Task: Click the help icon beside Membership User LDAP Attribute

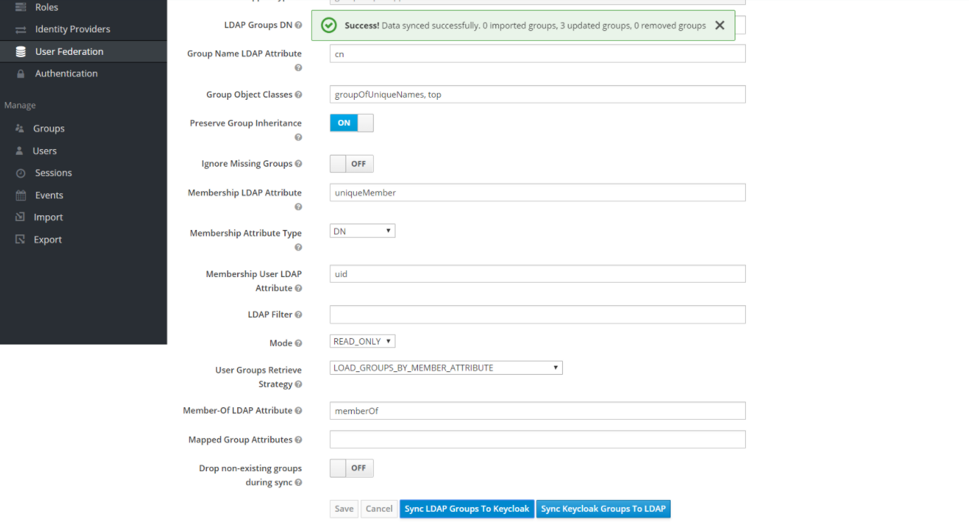Action: click(298, 288)
